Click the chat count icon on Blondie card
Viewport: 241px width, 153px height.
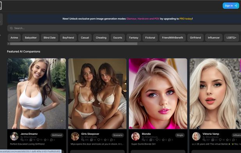pos(143,140)
